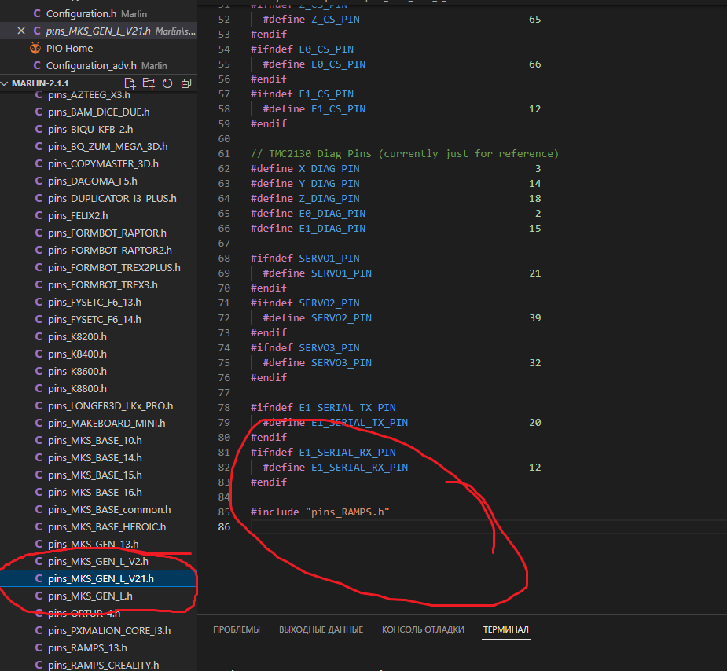
Task: Open the КОНСОЛЬ ОТЛАДКИ tab
Action: click(423, 629)
